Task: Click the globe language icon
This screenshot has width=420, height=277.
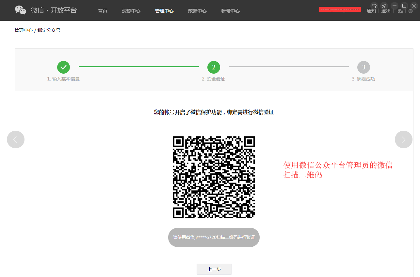Action: [411, 11]
